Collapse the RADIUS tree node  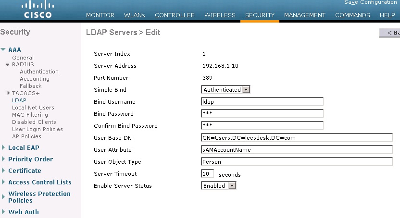8,64
